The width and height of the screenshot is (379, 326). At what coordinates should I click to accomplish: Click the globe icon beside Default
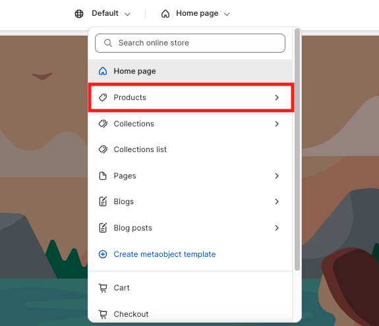coord(79,14)
